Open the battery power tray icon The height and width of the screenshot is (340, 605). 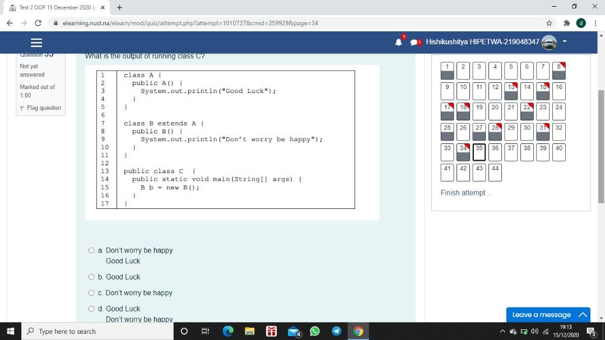coord(524,332)
